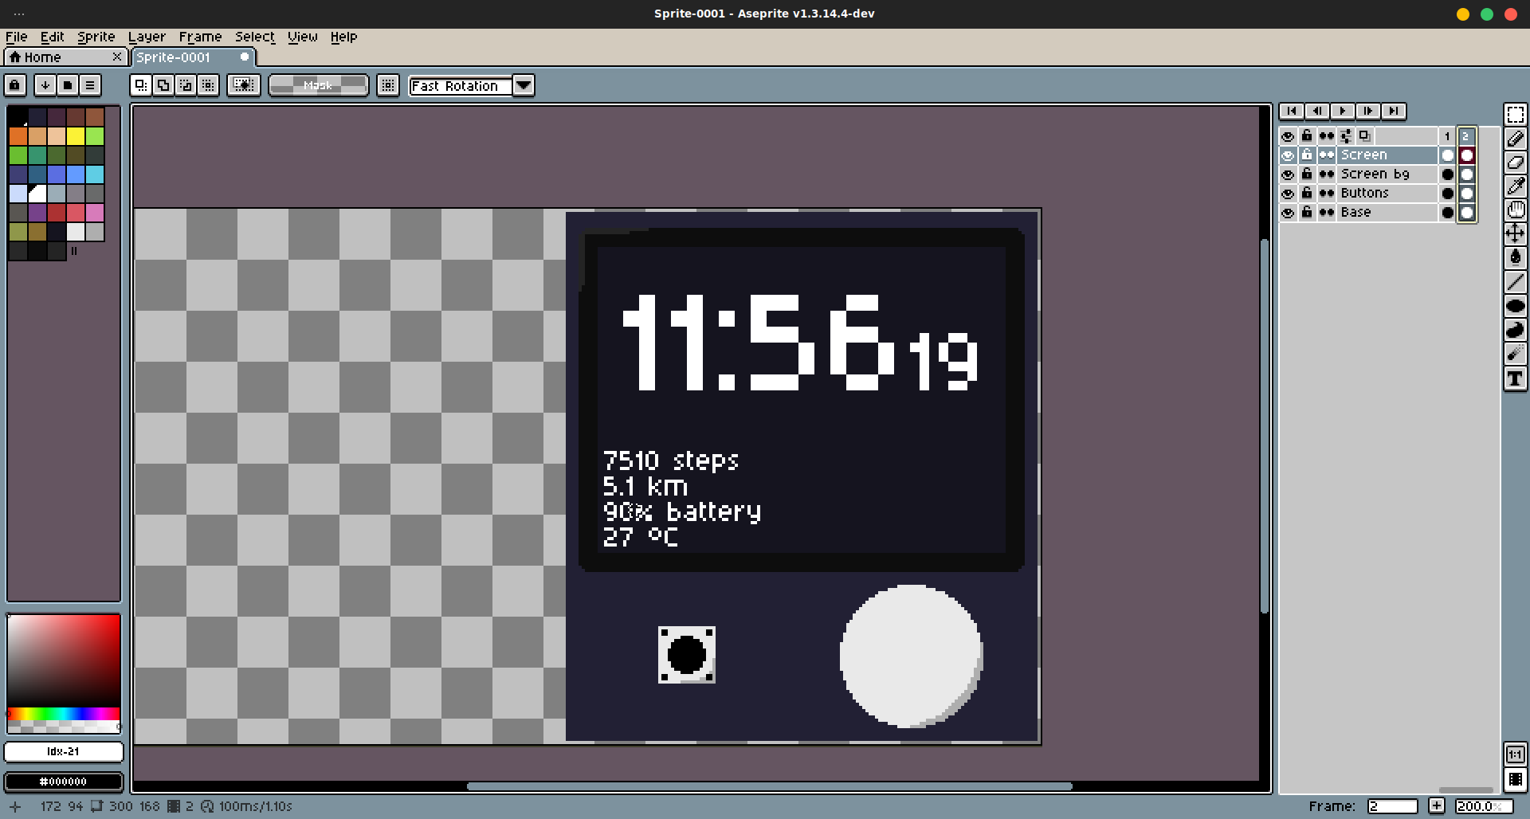Viewport: 1530px width, 819px height.
Task: Select the Text tool
Action: tap(1516, 378)
